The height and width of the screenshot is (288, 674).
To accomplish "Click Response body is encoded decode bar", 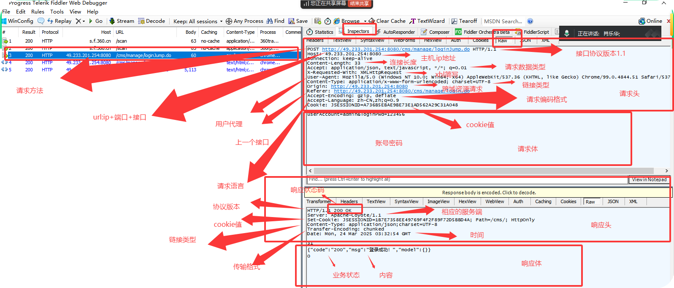I will [x=489, y=193].
